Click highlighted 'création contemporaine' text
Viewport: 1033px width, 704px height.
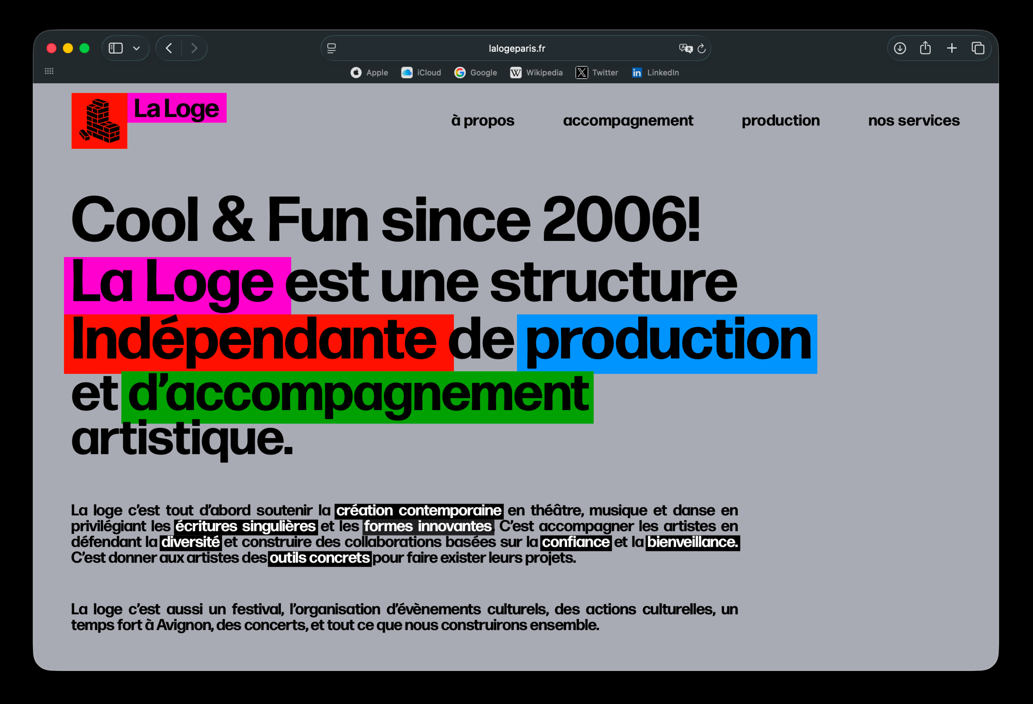pos(419,510)
